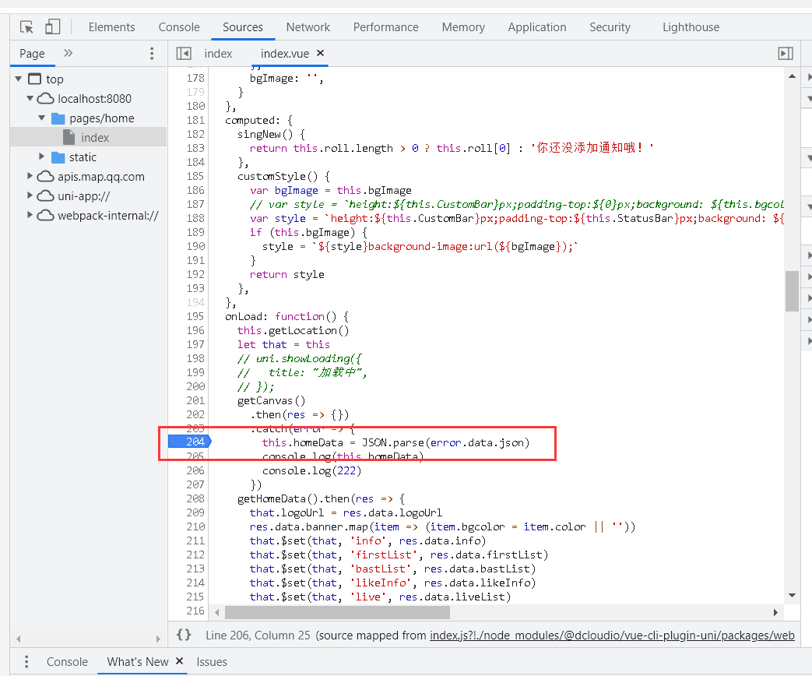Image resolution: width=812 pixels, height=676 pixels.
Task: Collapse the pages/home folder
Action: (x=42, y=118)
